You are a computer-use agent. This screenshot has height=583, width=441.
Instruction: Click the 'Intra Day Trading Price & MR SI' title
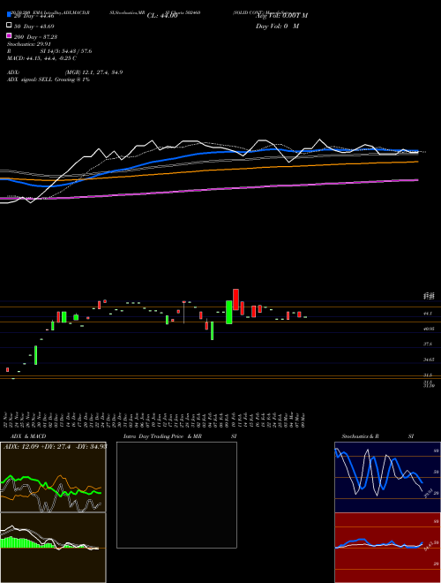(180, 436)
